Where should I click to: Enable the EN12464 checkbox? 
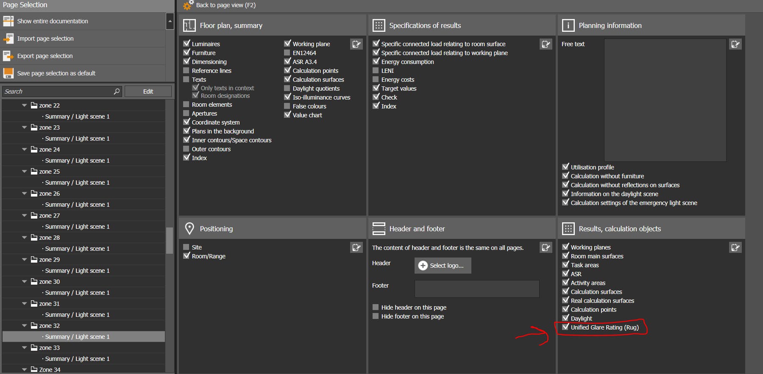(x=287, y=53)
